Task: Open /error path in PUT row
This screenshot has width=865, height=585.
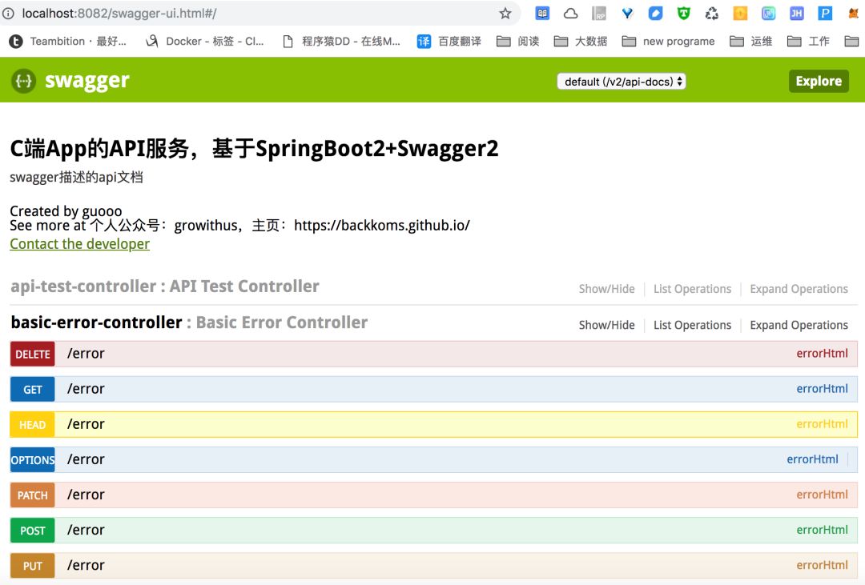Action: pyautogui.click(x=86, y=565)
